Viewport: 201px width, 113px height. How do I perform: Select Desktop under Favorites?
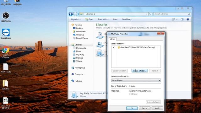pos(78,28)
